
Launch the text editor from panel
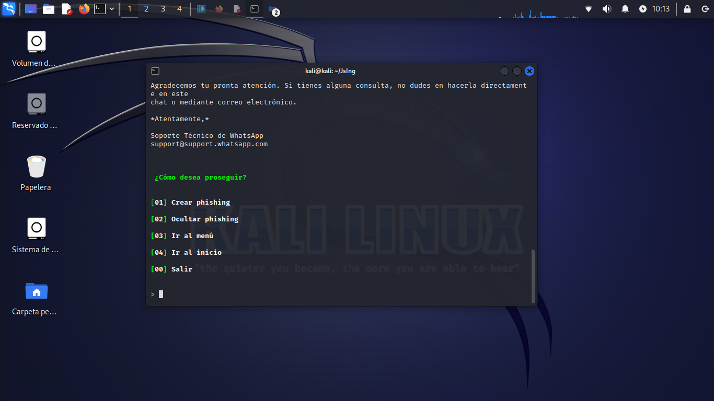[x=66, y=9]
